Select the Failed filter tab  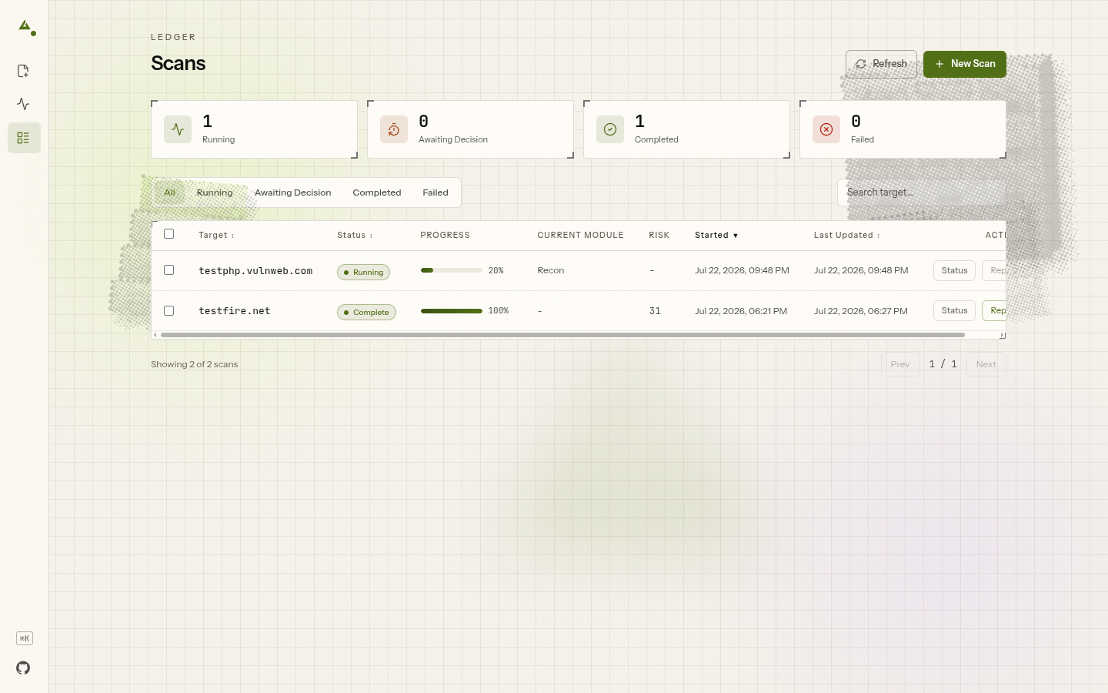436,192
